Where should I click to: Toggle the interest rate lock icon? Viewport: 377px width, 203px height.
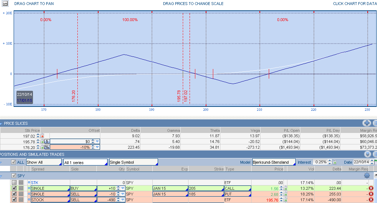tap(334, 162)
